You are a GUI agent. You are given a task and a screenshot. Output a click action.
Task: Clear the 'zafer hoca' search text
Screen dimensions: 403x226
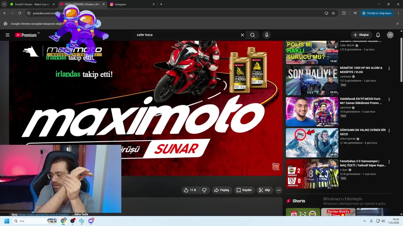click(x=242, y=35)
